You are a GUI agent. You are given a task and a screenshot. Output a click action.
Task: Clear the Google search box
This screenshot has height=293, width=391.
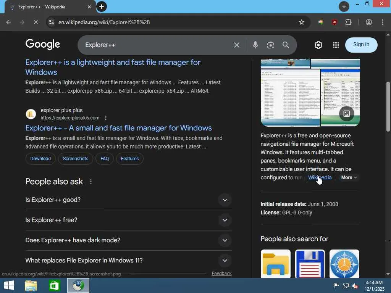(x=237, y=45)
